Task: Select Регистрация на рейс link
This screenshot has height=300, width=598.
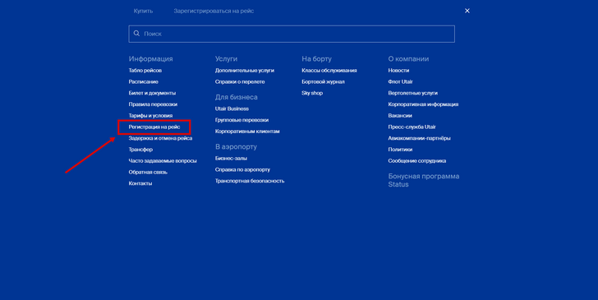Action: coord(154,127)
